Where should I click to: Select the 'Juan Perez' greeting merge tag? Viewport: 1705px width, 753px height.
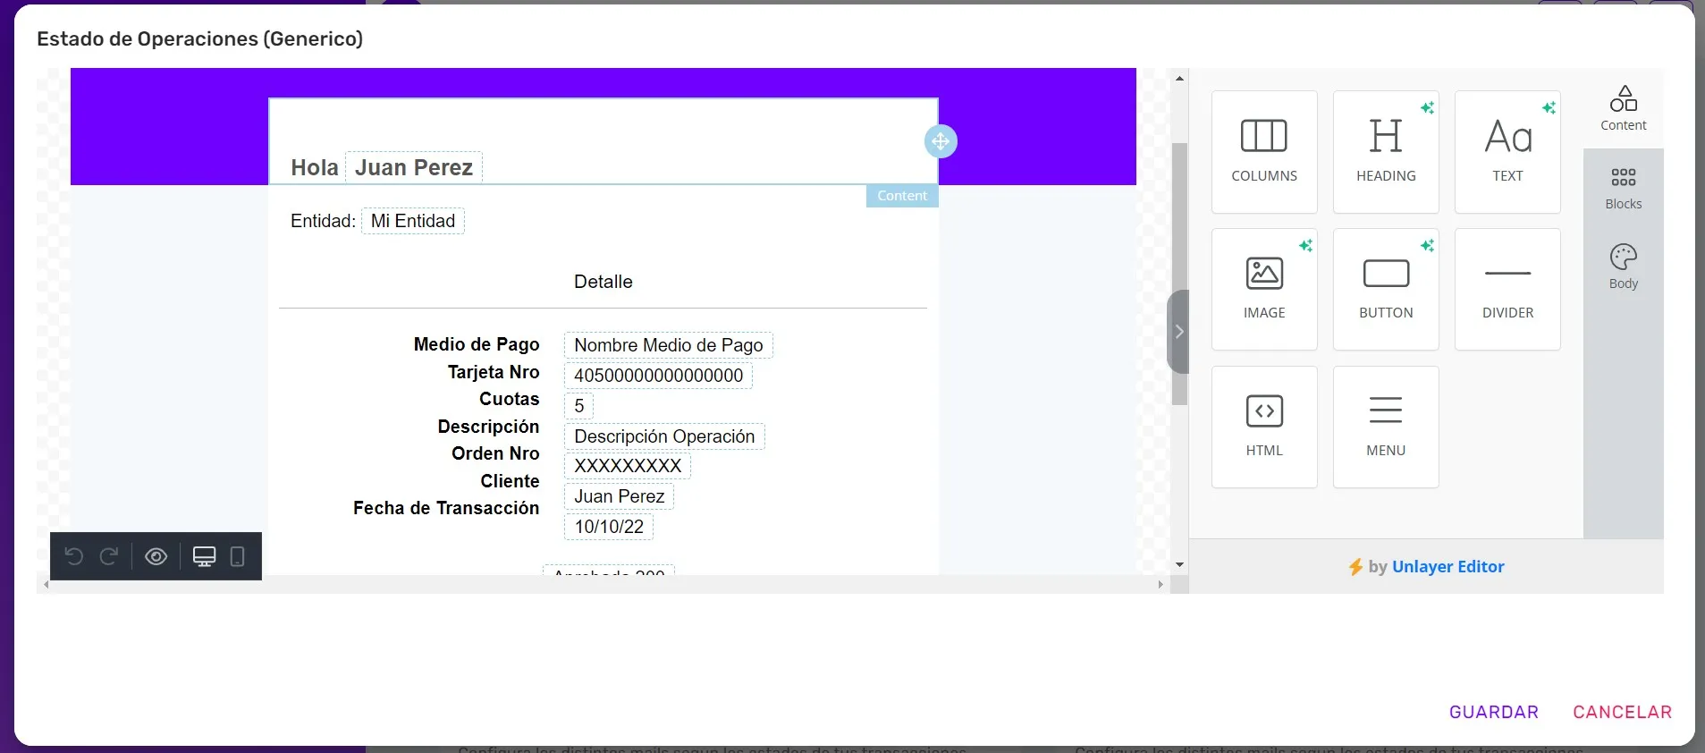[414, 167]
